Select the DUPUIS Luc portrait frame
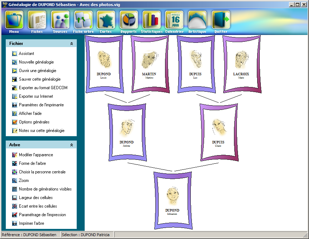The width and height of the screenshot is (309, 239). pos(196,64)
